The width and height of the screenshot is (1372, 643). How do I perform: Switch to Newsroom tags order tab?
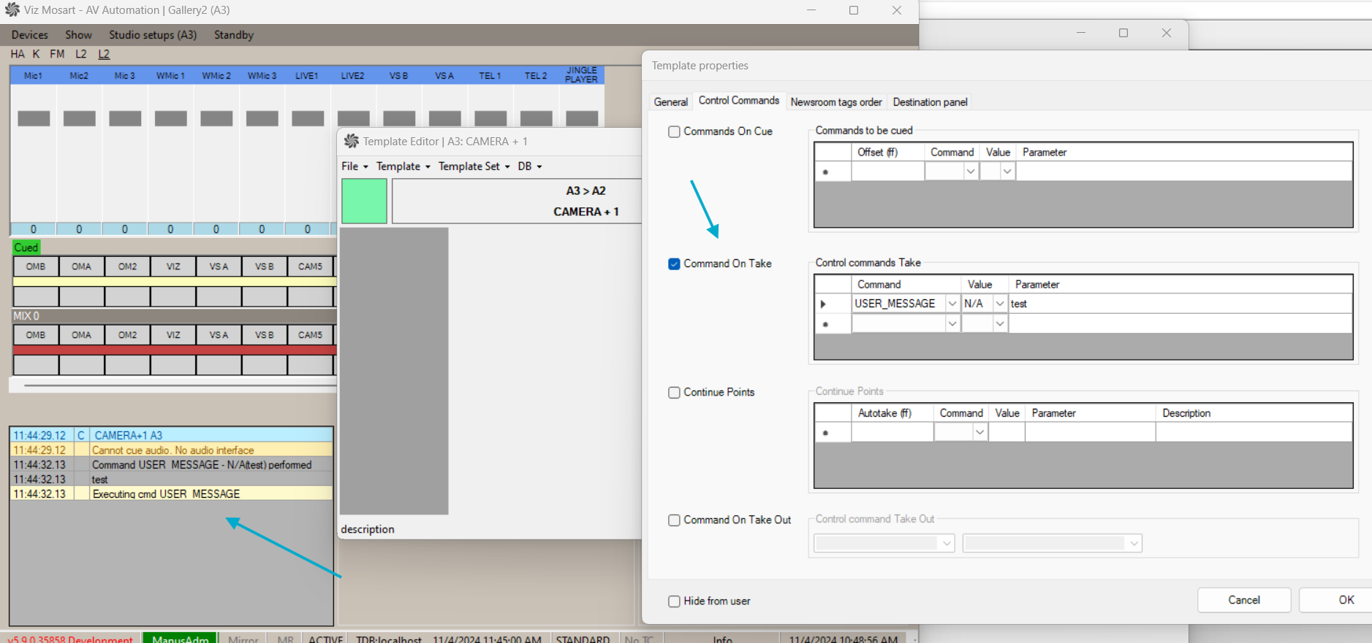click(835, 102)
